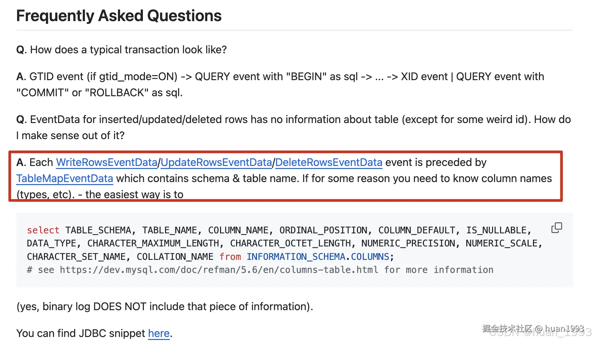Click CHARACTER_SET_NAME in the SQL query
Viewport: 593px width, 342px height.
[76, 257]
